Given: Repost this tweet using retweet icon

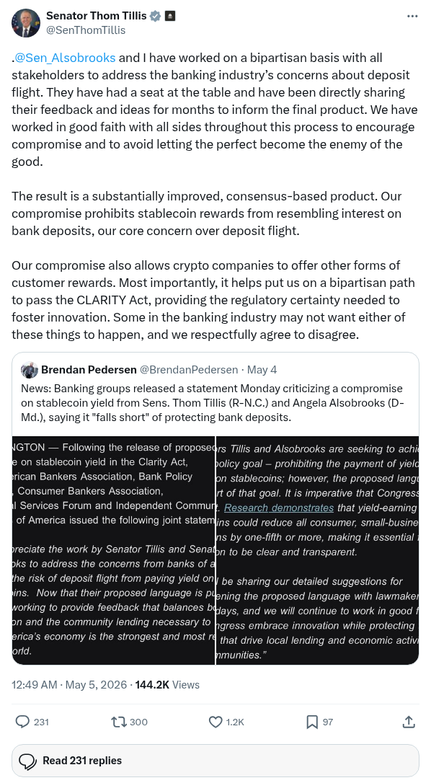Looking at the screenshot, I should 118,722.
